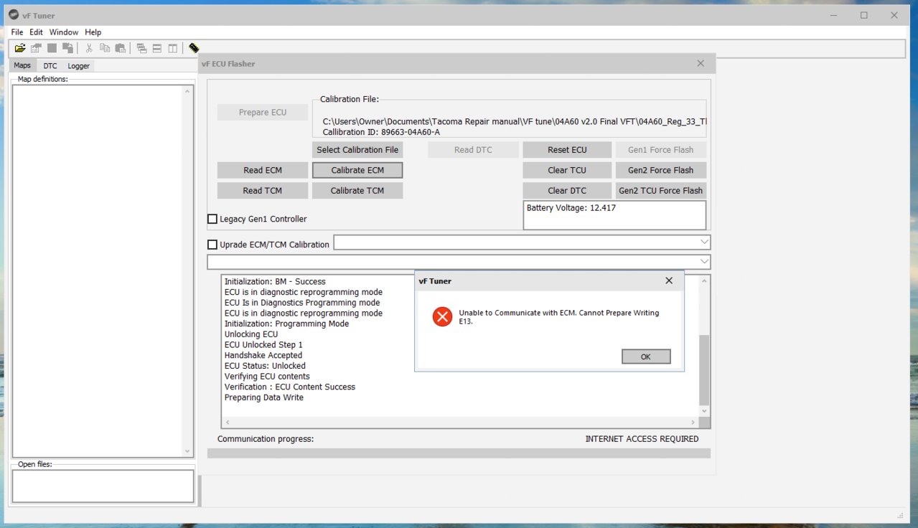The height and width of the screenshot is (528, 918).
Task: Open the Help menu
Action: tap(93, 32)
